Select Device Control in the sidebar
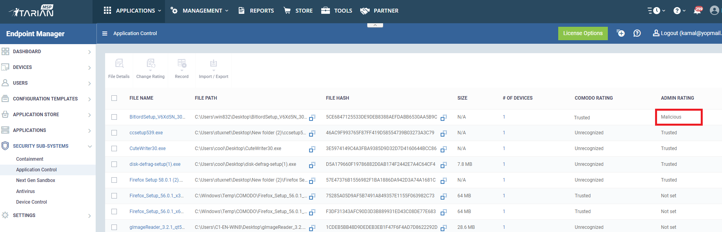The image size is (722, 232). click(x=31, y=202)
